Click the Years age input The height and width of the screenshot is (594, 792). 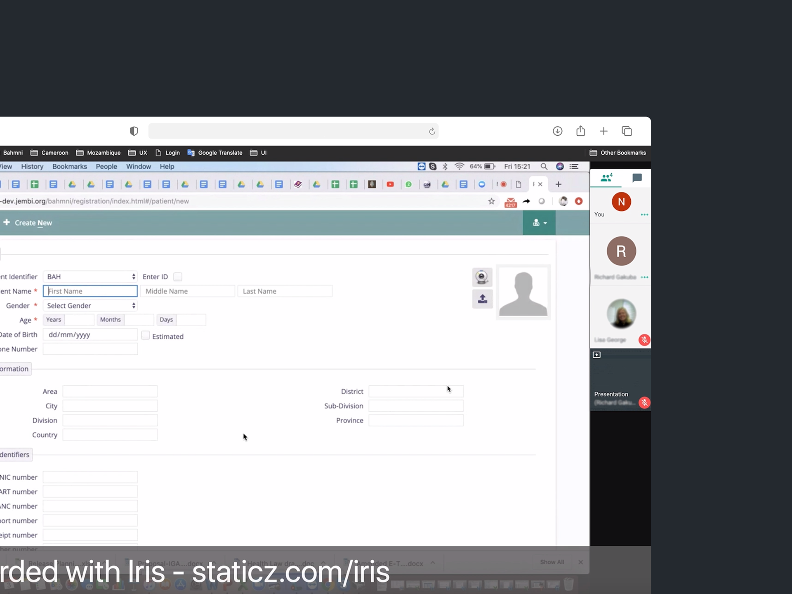80,320
